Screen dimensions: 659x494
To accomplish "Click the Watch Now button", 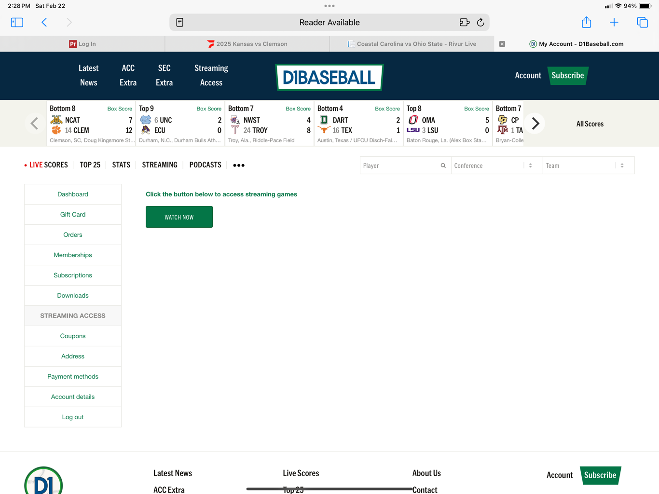I will pyautogui.click(x=179, y=217).
